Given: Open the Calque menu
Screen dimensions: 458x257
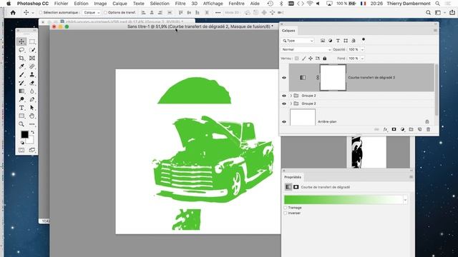Looking at the screenshot, I should coord(120,4).
